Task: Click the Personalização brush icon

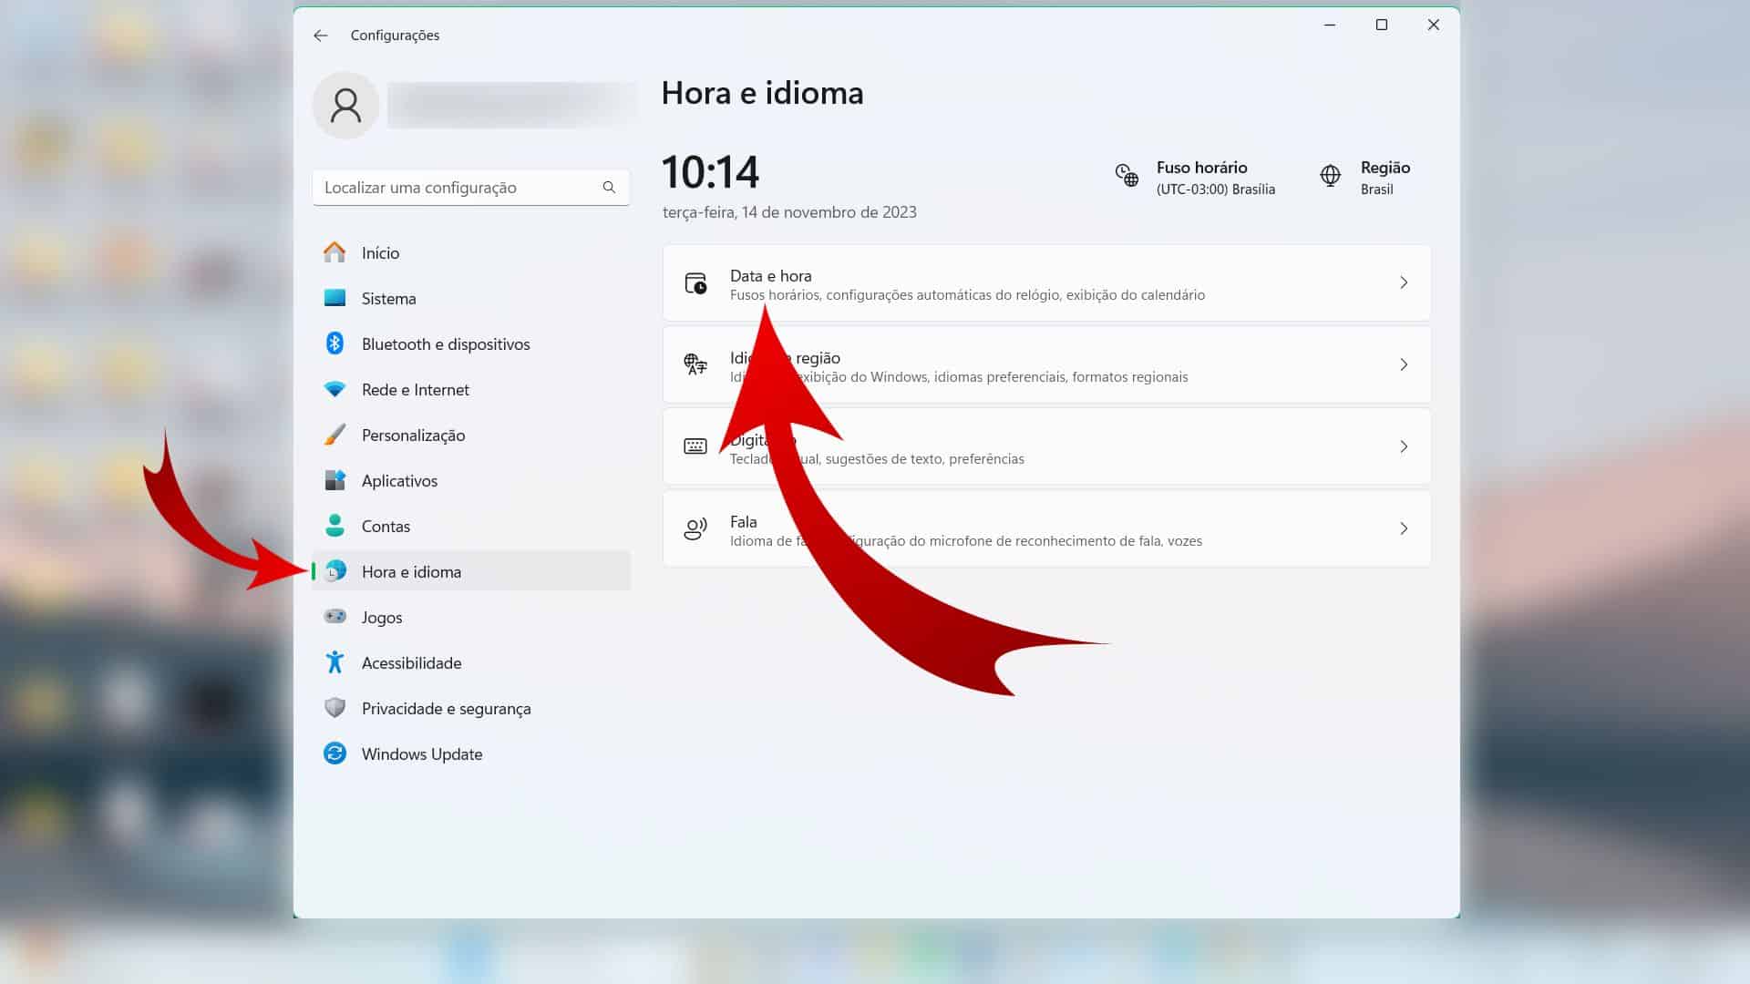Action: point(335,435)
